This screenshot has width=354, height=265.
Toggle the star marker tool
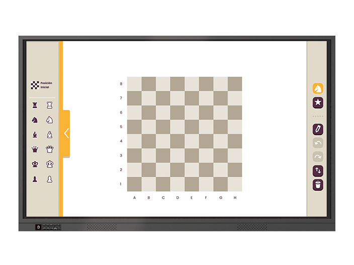(x=318, y=103)
